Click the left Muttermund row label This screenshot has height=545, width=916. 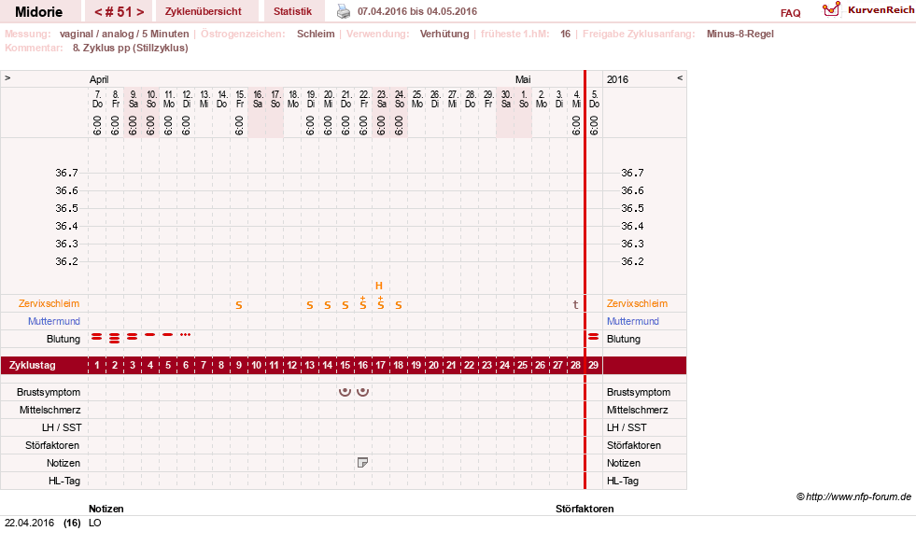(x=54, y=321)
